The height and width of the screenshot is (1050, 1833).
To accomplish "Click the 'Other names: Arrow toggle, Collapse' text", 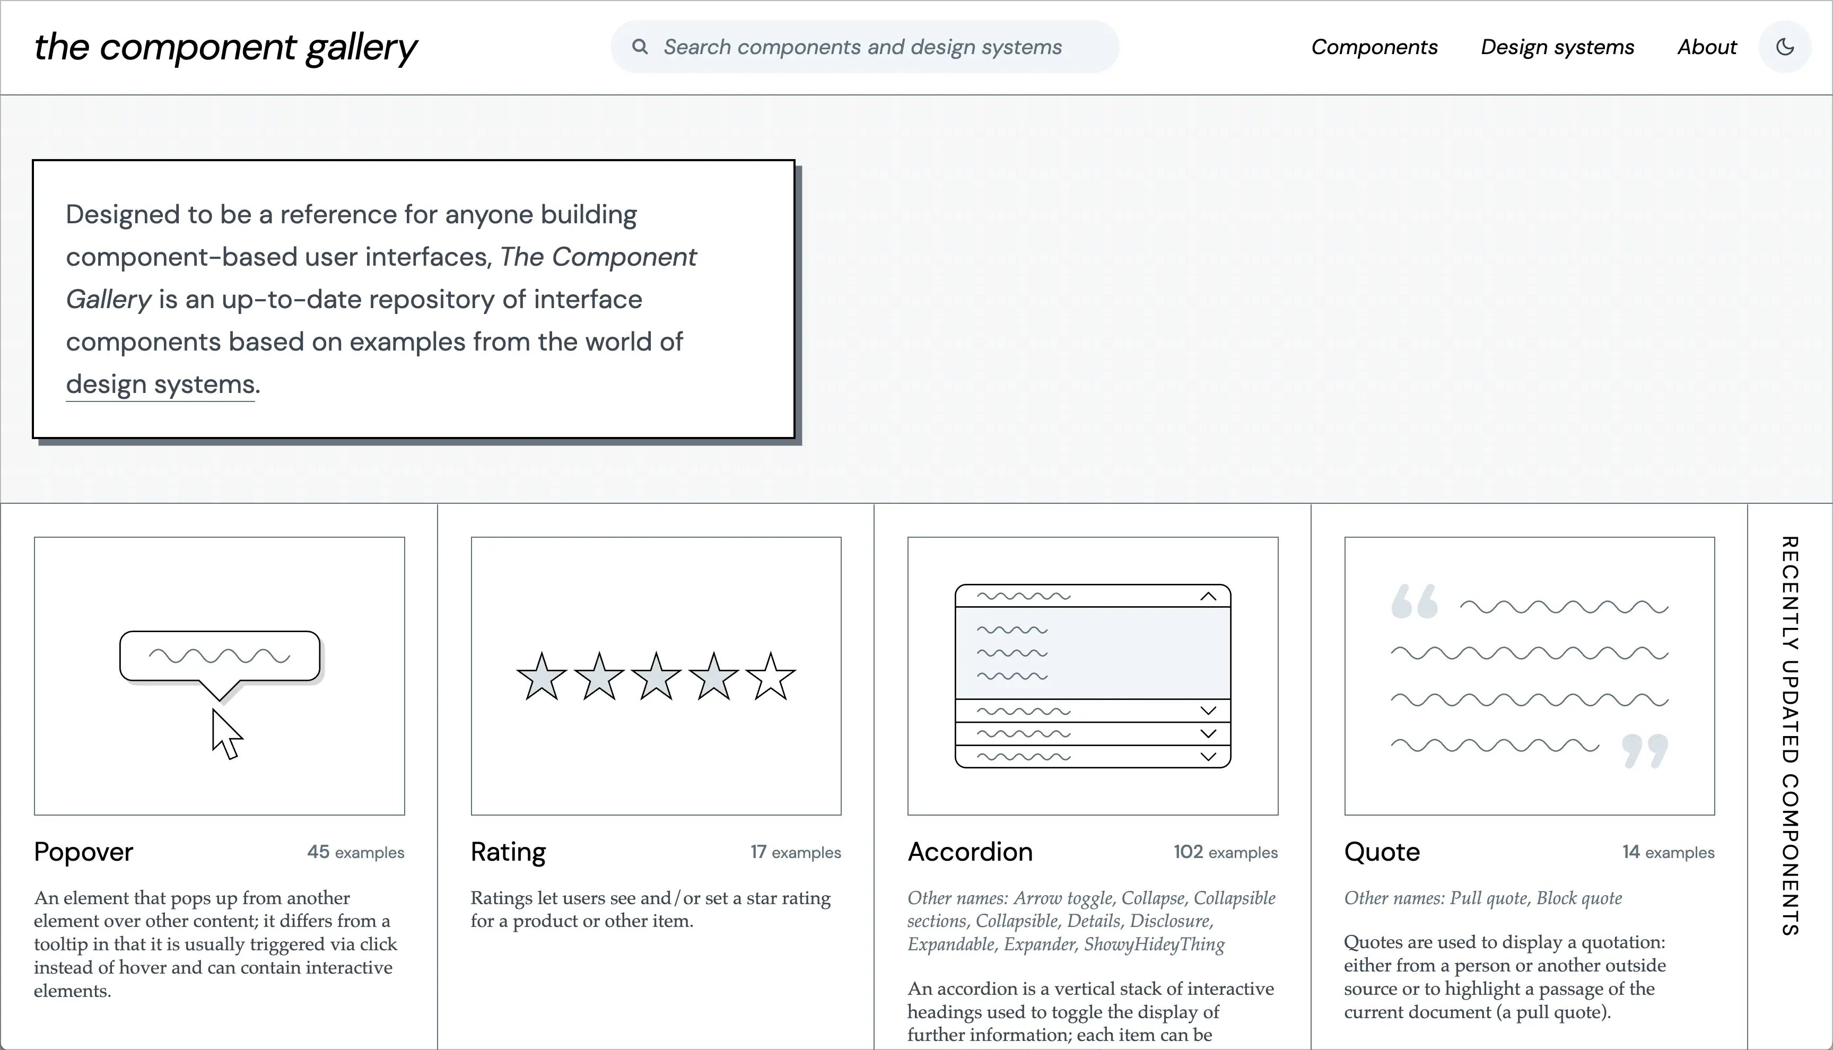I will tap(1092, 921).
